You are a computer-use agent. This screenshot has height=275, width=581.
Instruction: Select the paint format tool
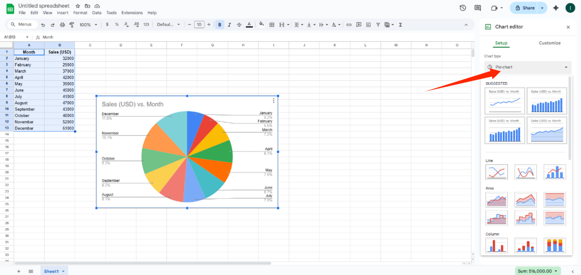tap(72, 25)
